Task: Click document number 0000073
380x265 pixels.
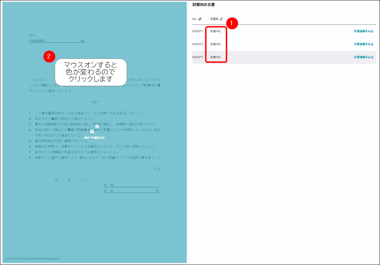Action: pos(198,31)
